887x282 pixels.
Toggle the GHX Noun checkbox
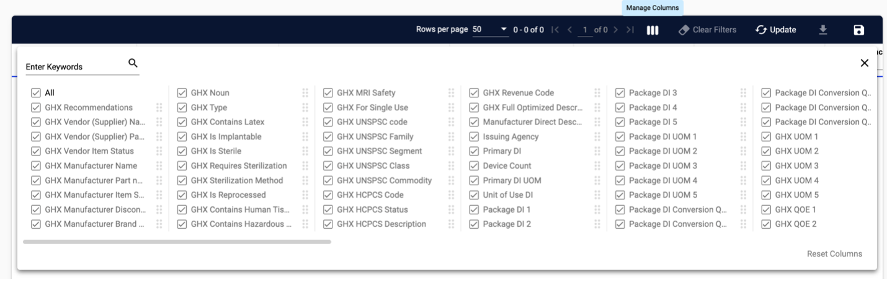(x=182, y=93)
